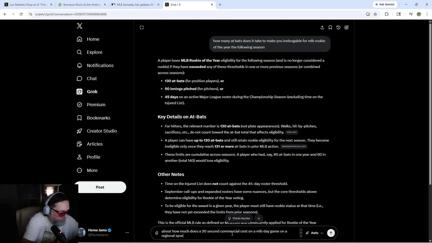View site information icon
This screenshot has height=243, width=432.
30,14
